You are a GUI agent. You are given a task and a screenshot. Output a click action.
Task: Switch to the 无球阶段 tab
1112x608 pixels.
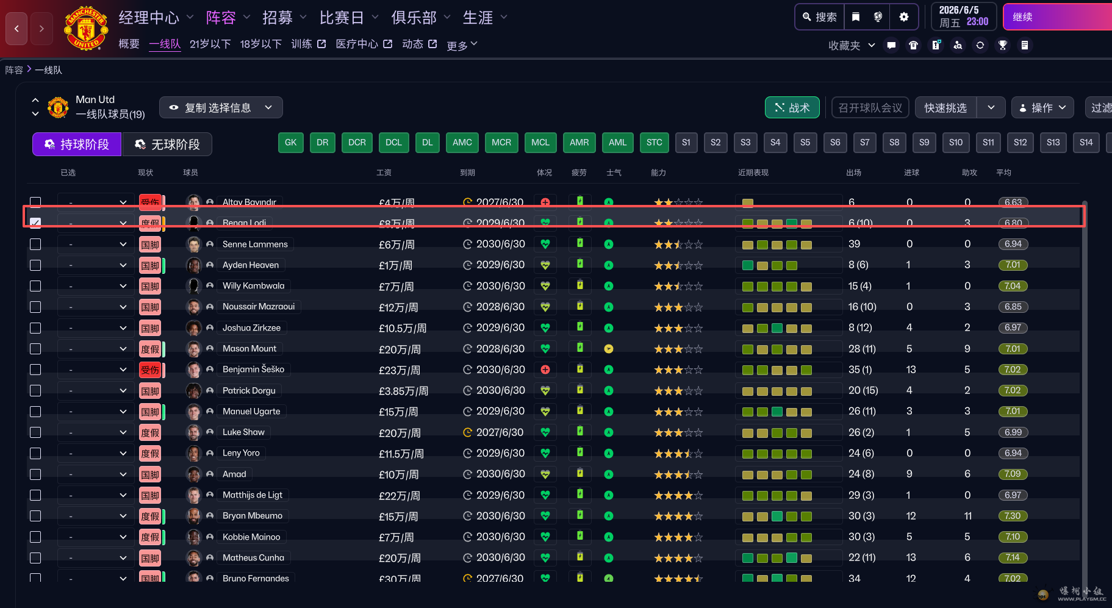tap(167, 145)
